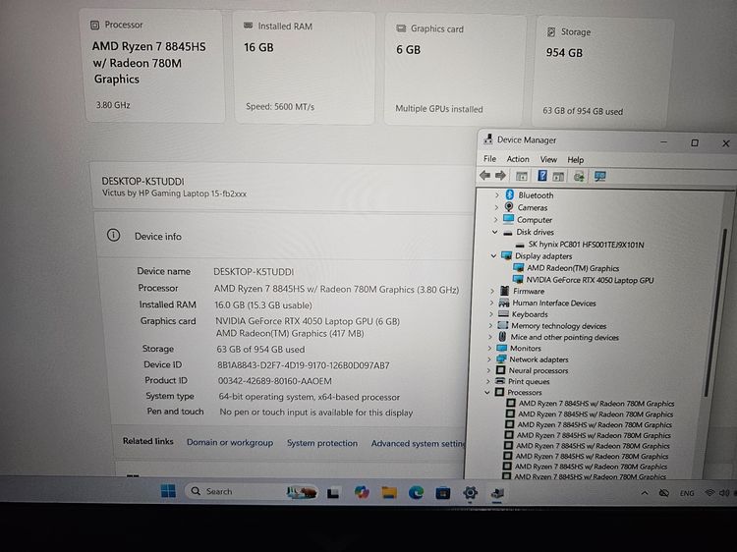Open Microsoft Store from the taskbar
Image resolution: width=737 pixels, height=552 pixels.
[443, 493]
